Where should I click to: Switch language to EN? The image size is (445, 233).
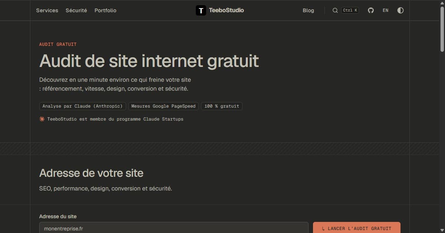coord(386,10)
